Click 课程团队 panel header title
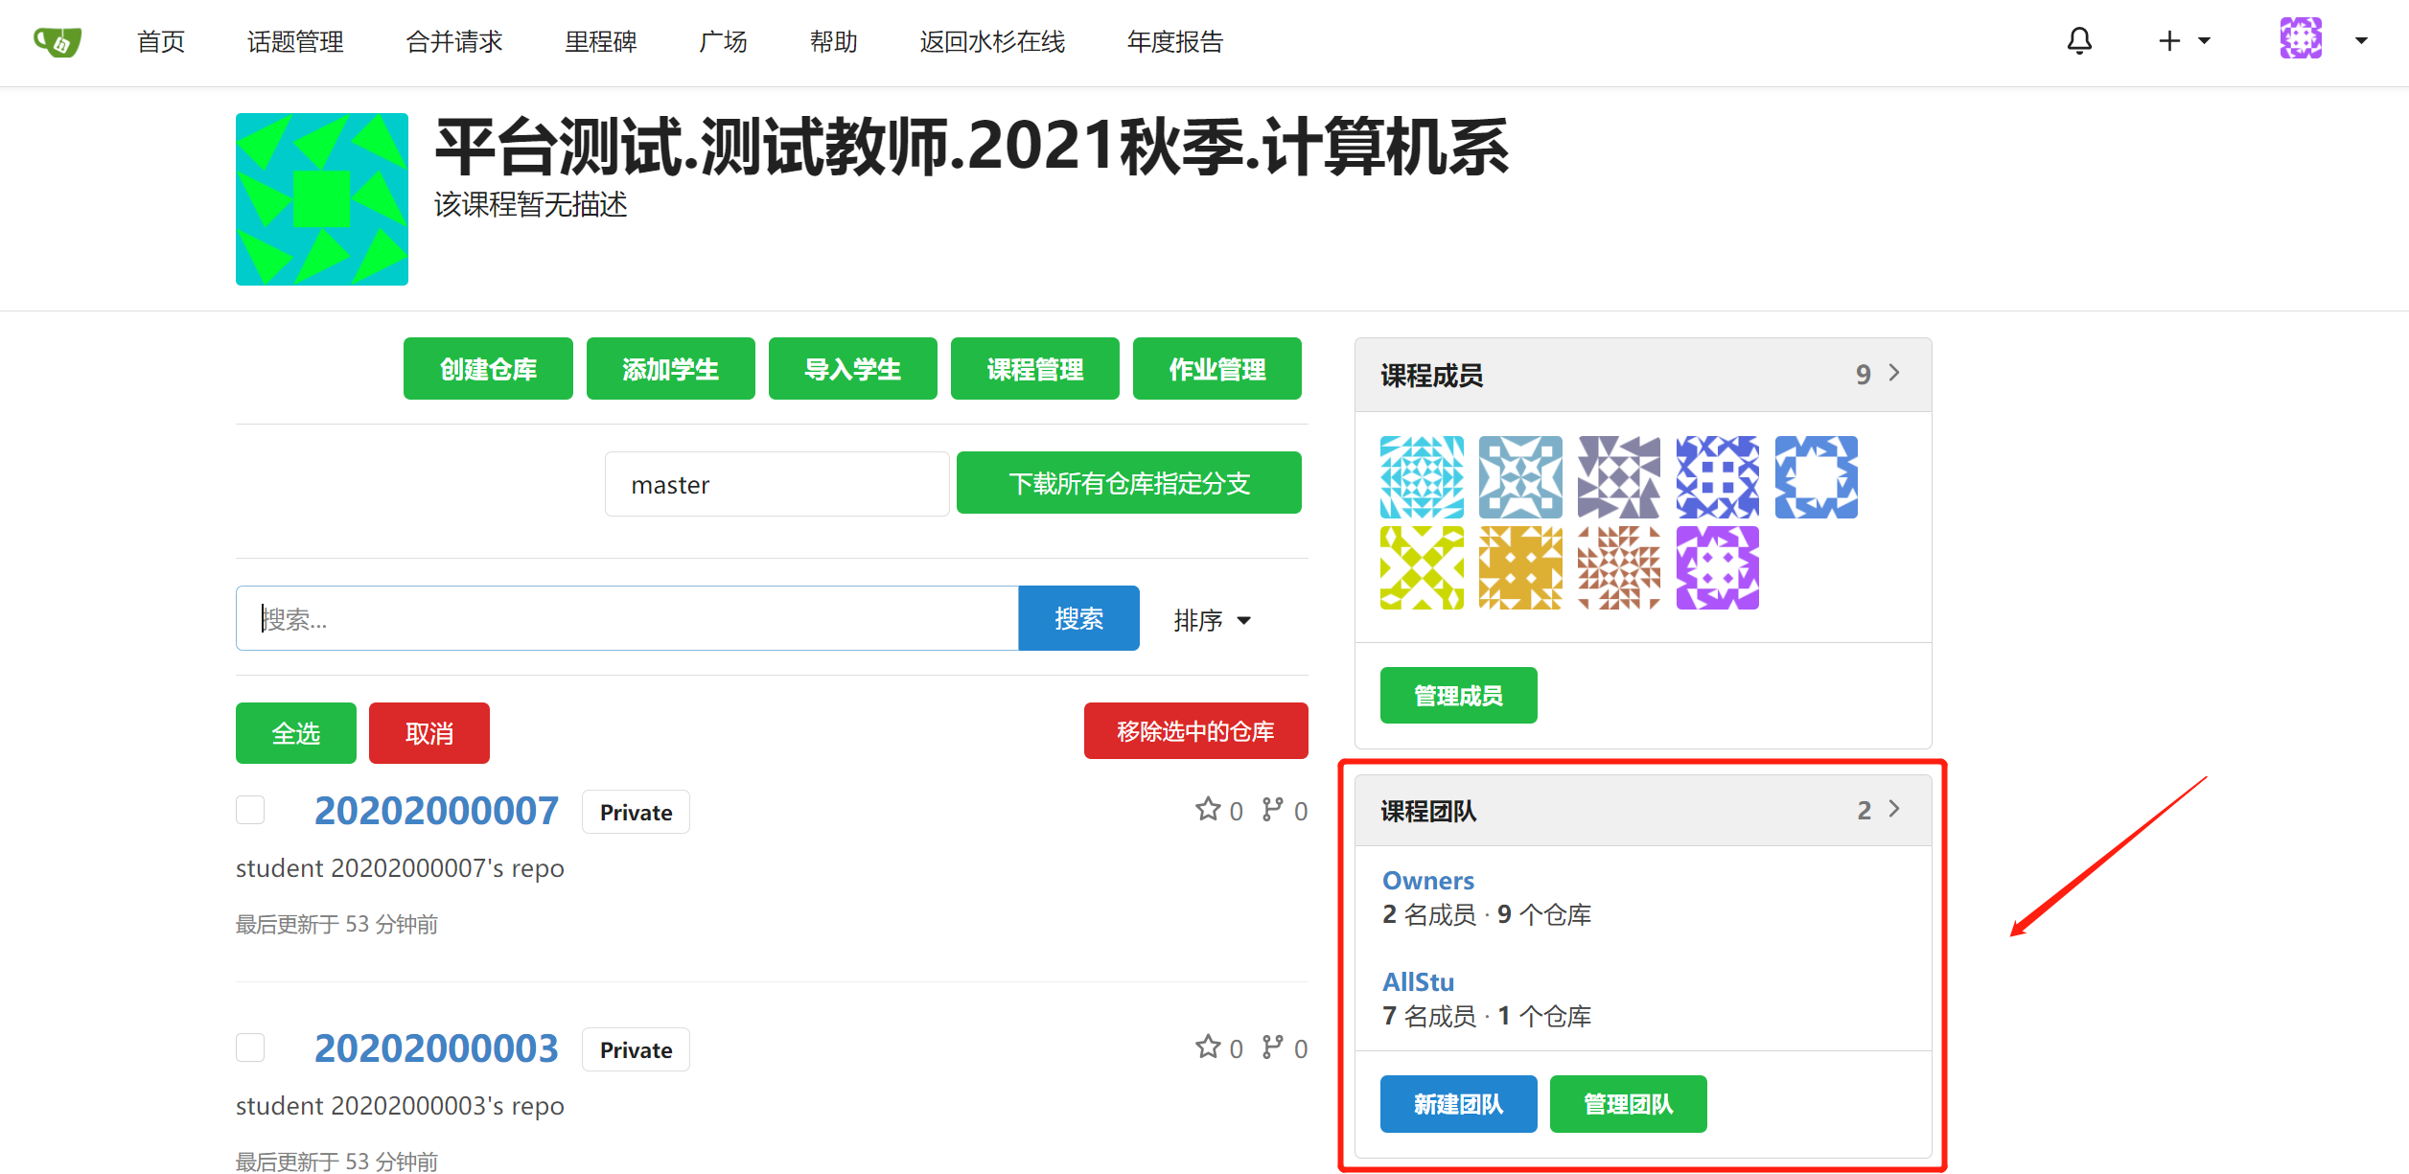The height and width of the screenshot is (1174, 2409). [1428, 812]
